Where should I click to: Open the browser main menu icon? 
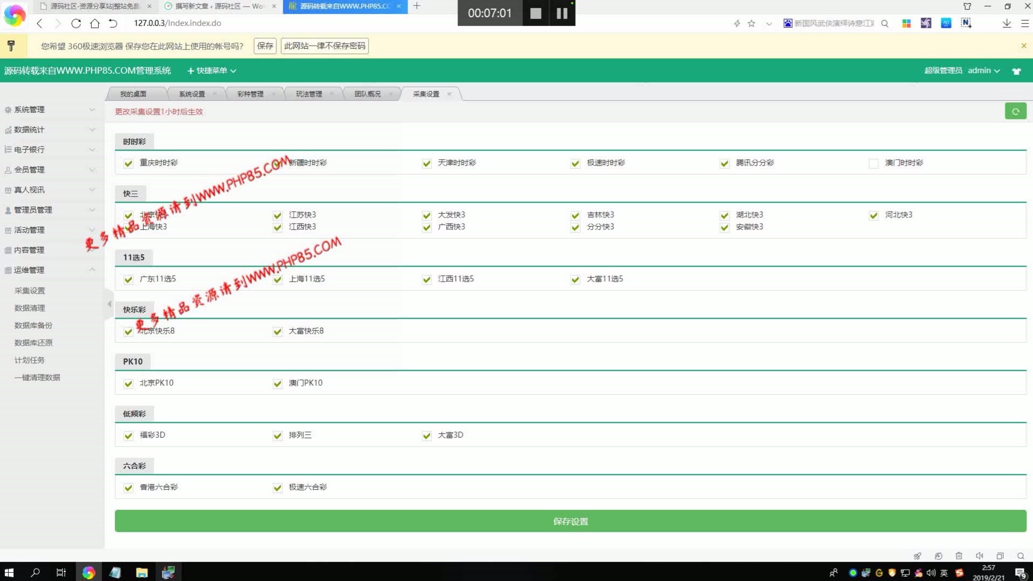pyautogui.click(x=1024, y=23)
